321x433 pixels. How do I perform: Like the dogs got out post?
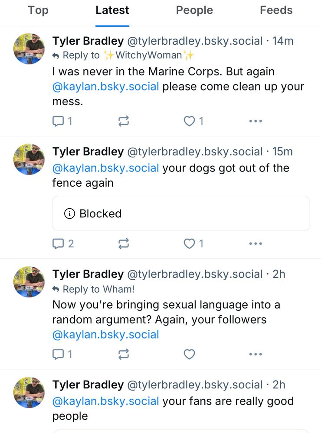coord(194,243)
